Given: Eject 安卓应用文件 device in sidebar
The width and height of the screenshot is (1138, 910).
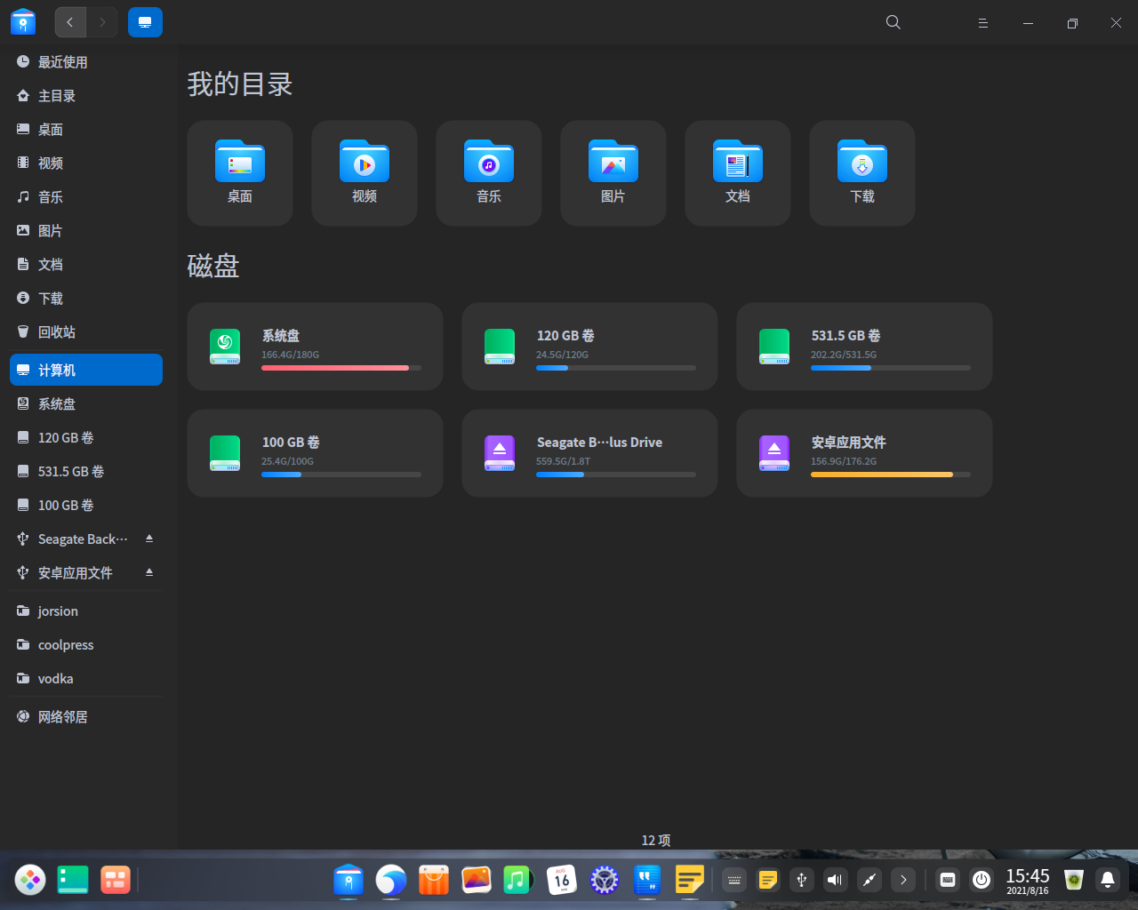Looking at the screenshot, I should point(149,572).
